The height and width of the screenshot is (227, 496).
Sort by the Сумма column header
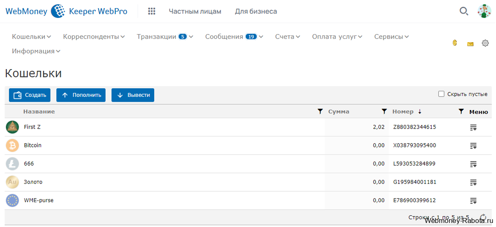pyautogui.click(x=339, y=111)
